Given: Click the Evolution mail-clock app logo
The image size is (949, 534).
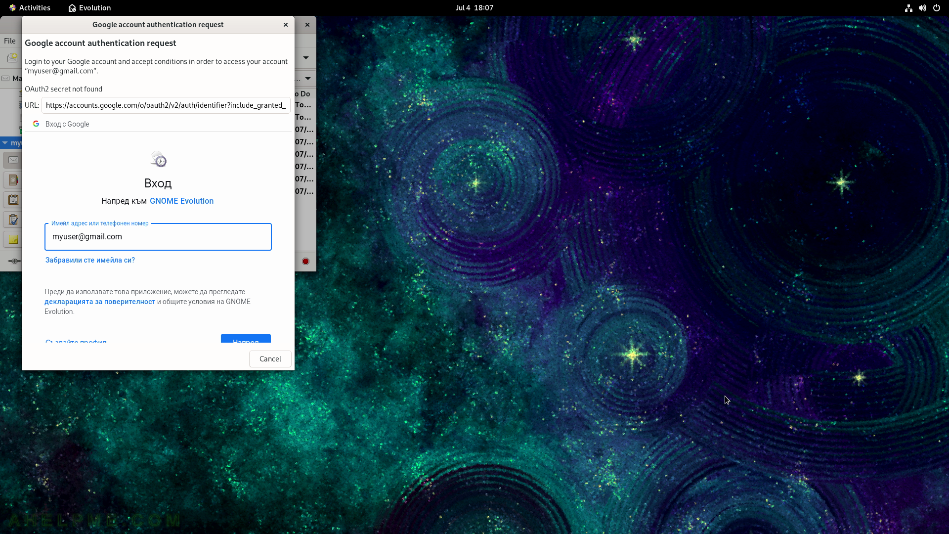Looking at the screenshot, I should point(158,159).
